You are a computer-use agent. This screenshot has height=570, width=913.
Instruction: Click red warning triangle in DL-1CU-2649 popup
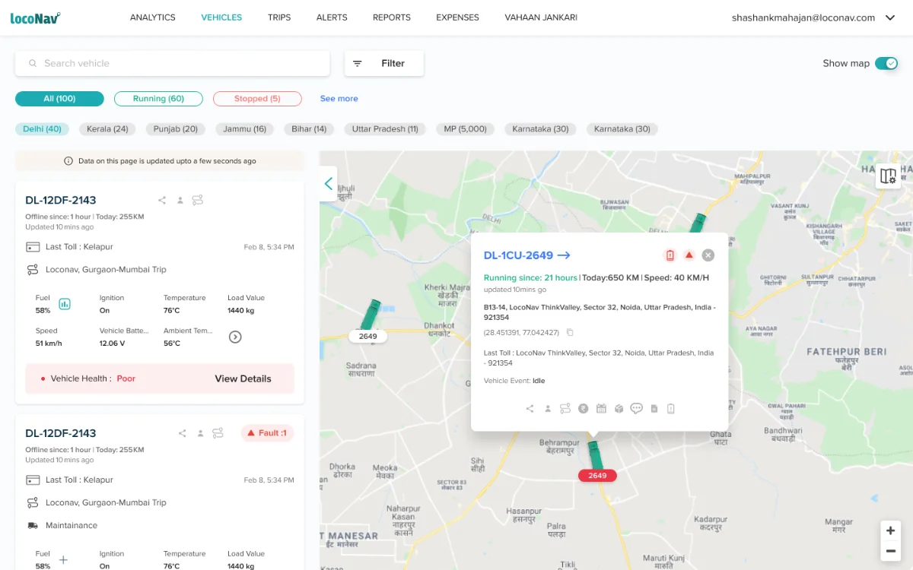[689, 255]
